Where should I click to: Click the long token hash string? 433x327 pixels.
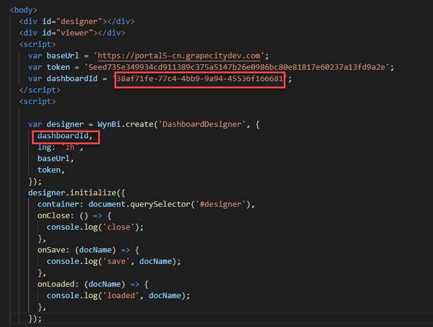(x=239, y=67)
